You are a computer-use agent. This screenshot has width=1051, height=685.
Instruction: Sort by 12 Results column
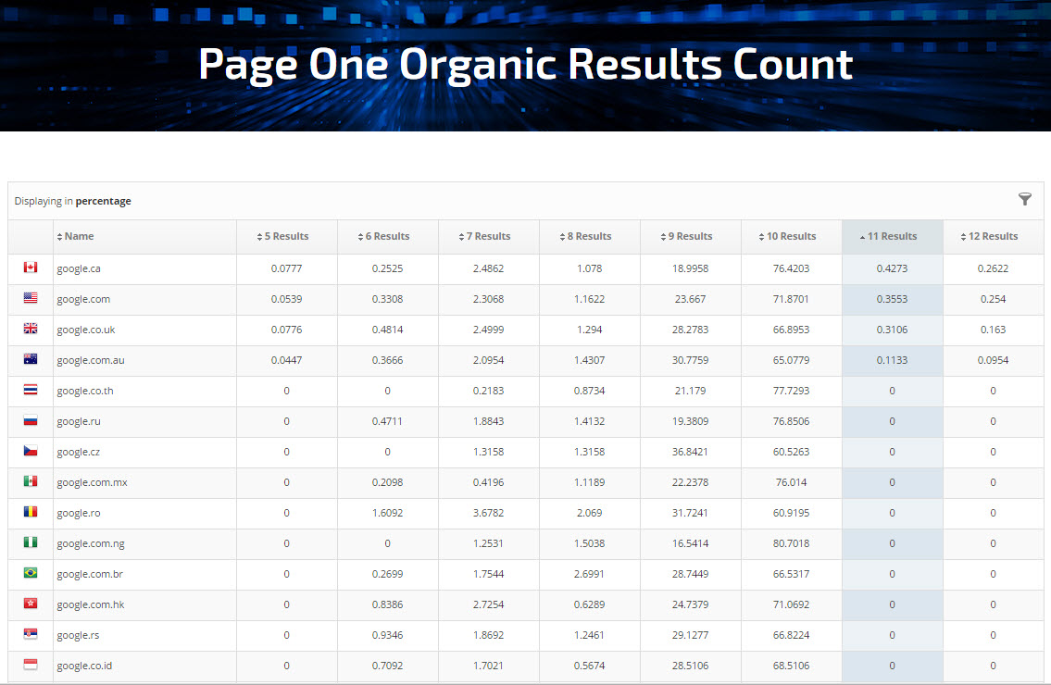[989, 236]
